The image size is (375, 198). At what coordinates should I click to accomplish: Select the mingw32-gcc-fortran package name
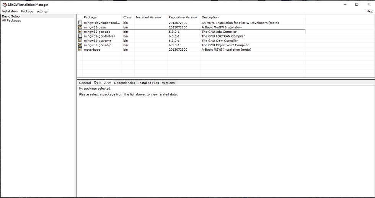click(99, 36)
